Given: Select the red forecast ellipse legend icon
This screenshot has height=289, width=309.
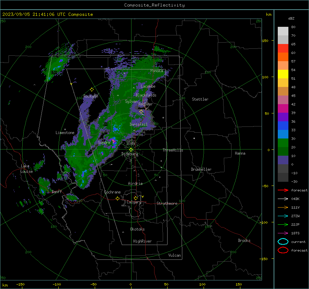Looking at the screenshot, I should [x=283, y=250].
